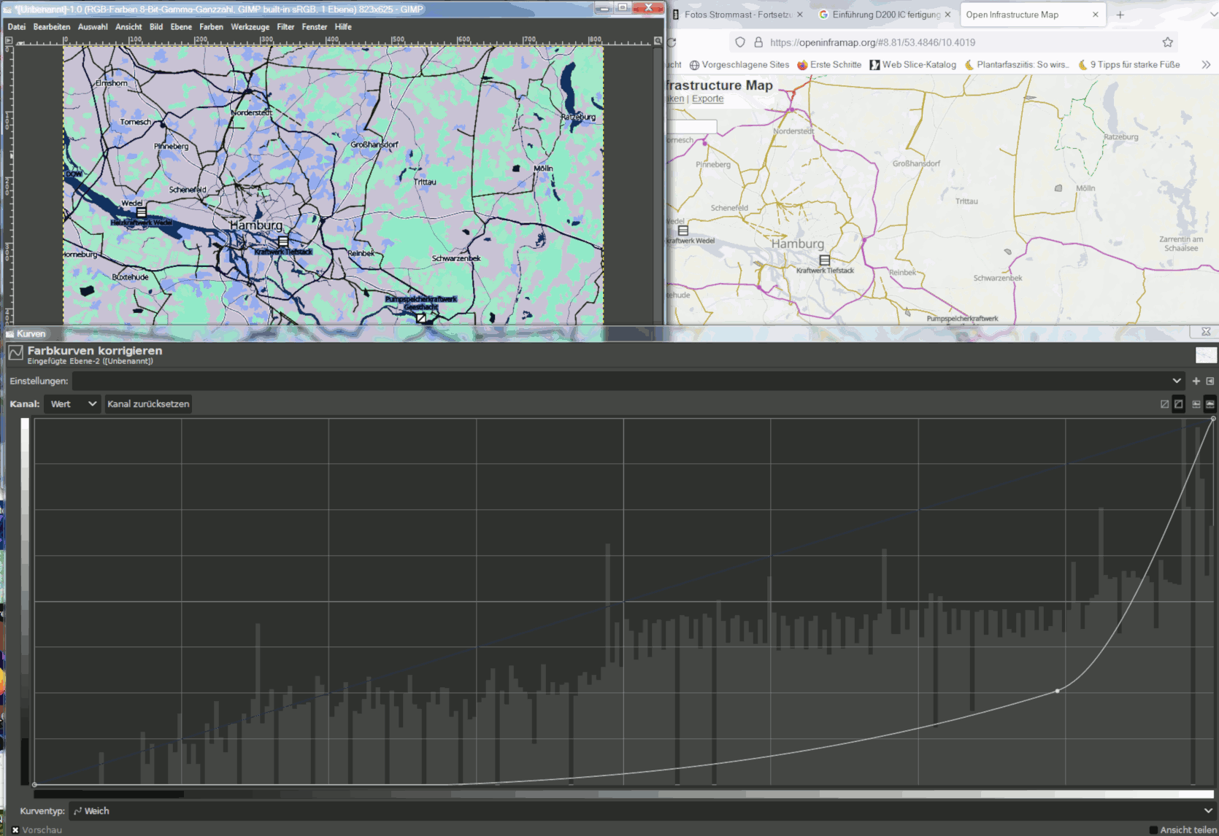Bookmark page with the star icon

coord(1167,42)
